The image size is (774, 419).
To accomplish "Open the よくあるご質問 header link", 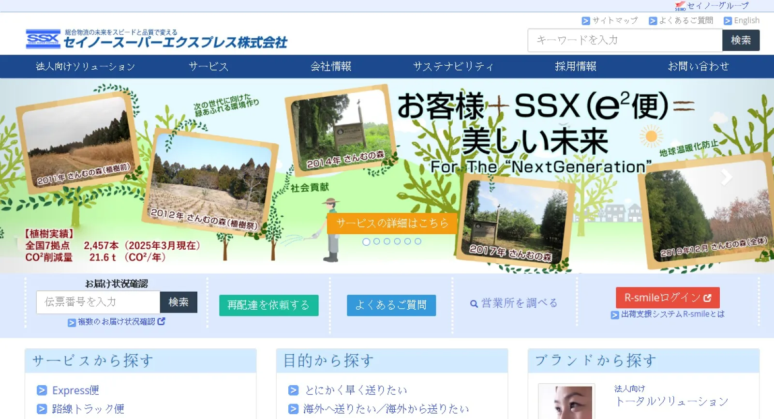I will point(681,21).
